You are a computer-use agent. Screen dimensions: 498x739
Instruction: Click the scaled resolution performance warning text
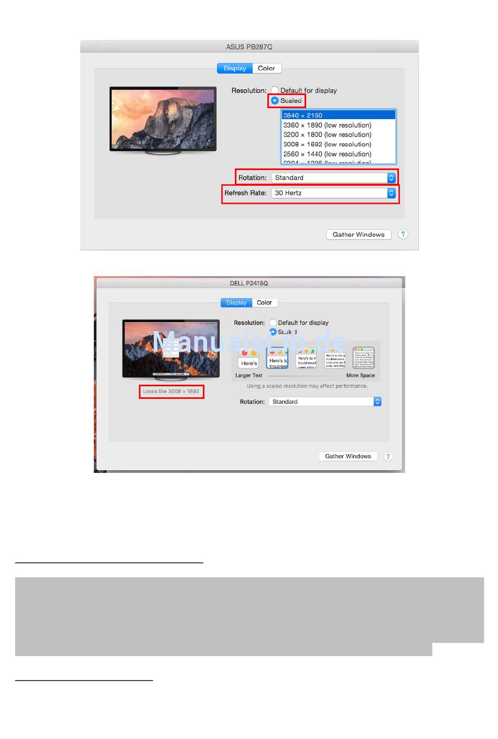[307, 386]
